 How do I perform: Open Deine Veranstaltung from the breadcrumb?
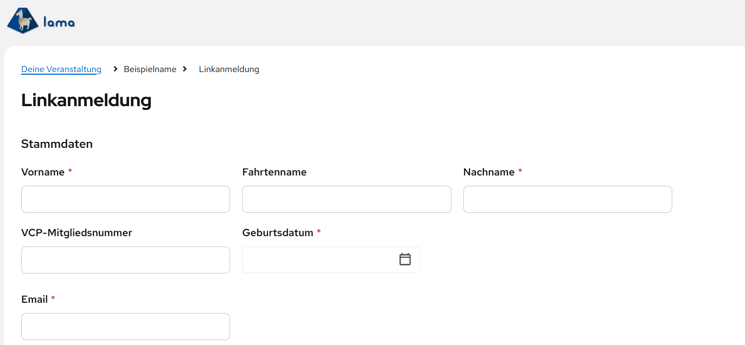click(61, 69)
